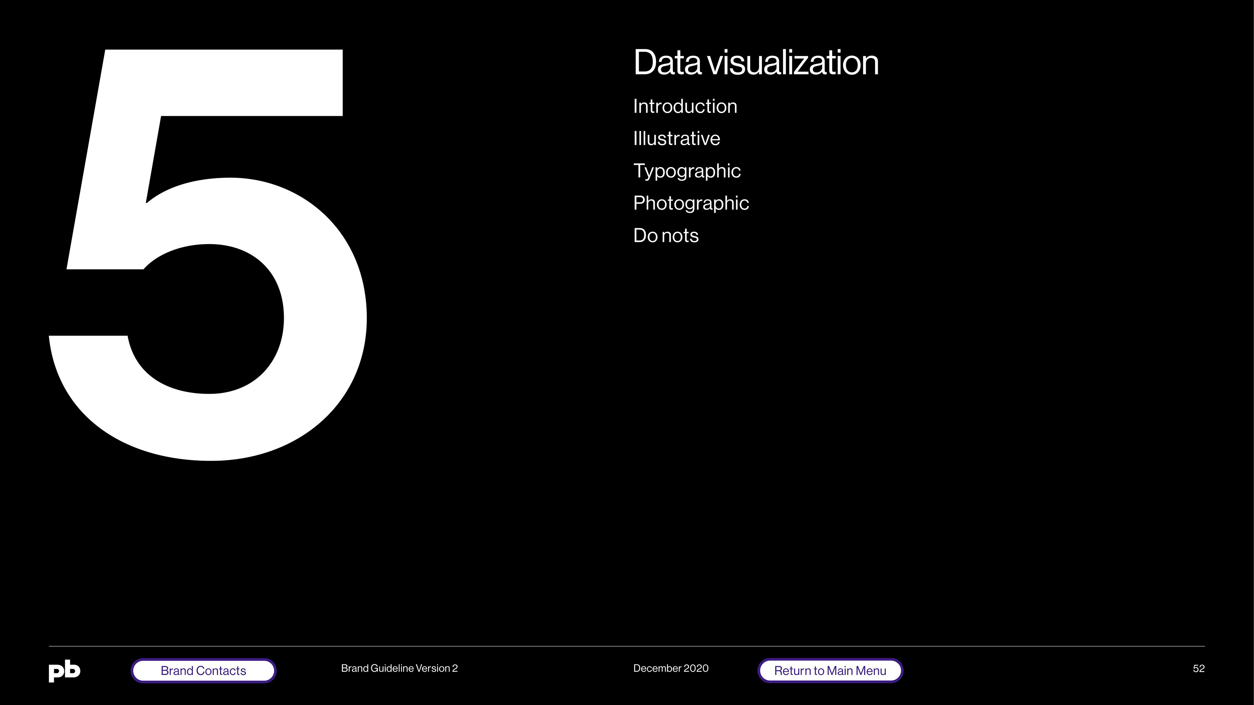The image size is (1254, 705).
Task: Open the Brand Contacts page
Action: [x=203, y=671]
